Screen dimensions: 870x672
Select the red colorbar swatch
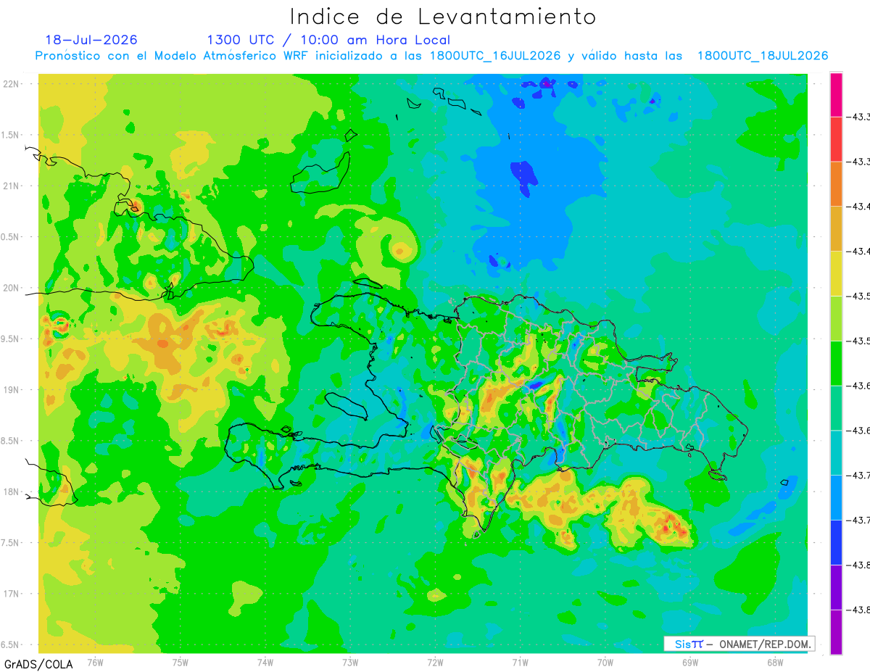pos(836,139)
